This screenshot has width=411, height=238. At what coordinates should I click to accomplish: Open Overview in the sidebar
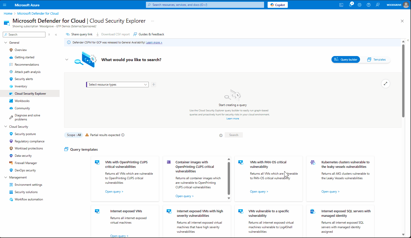click(x=21, y=50)
